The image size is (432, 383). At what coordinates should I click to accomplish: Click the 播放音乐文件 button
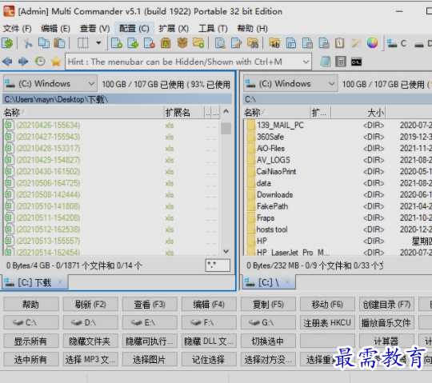point(386,322)
